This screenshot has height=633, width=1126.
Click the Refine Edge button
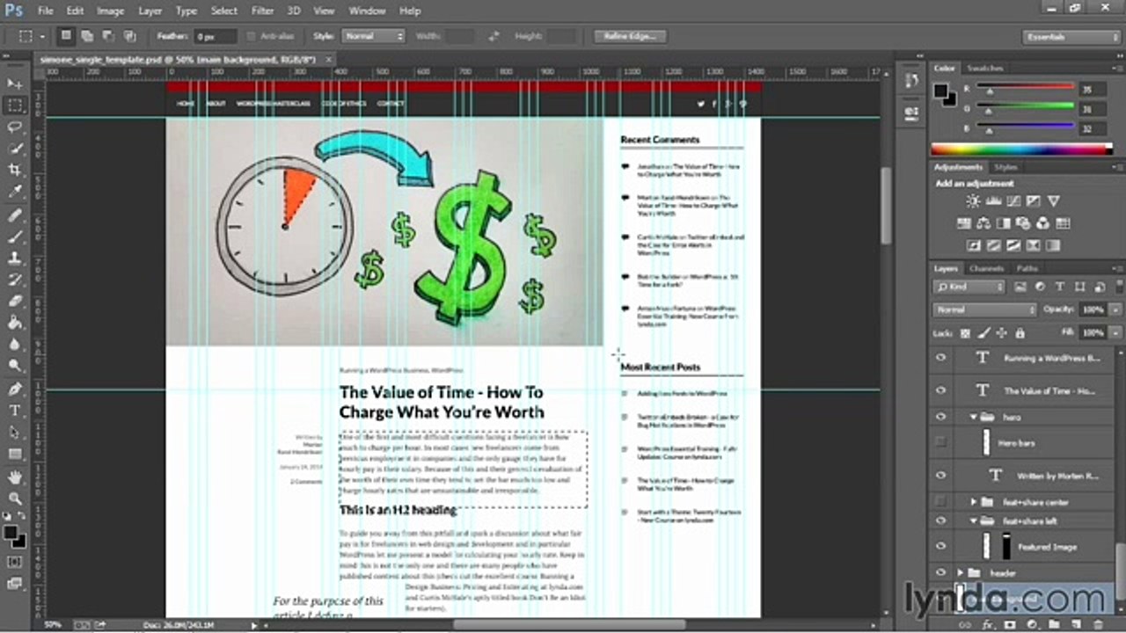(x=630, y=37)
